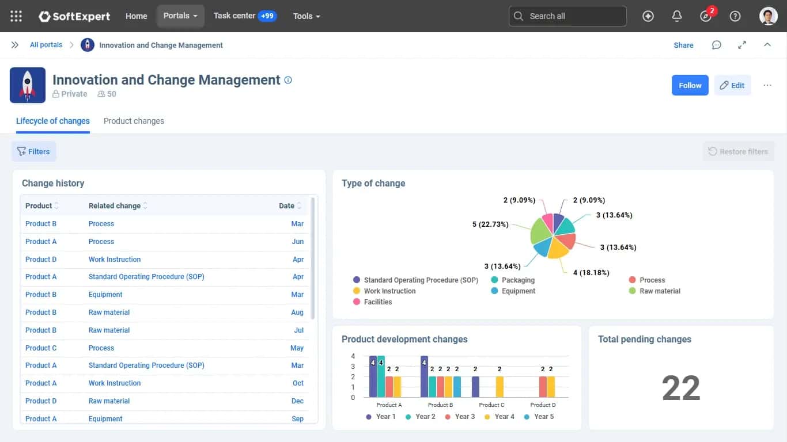Click Product C in the change history
787x442 pixels.
(x=41, y=348)
